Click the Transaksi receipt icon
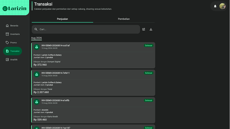Screen dimensions: 230x129 pos(7,51)
